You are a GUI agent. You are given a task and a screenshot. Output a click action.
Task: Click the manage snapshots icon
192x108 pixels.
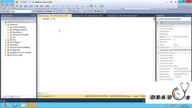(x=77, y=6)
